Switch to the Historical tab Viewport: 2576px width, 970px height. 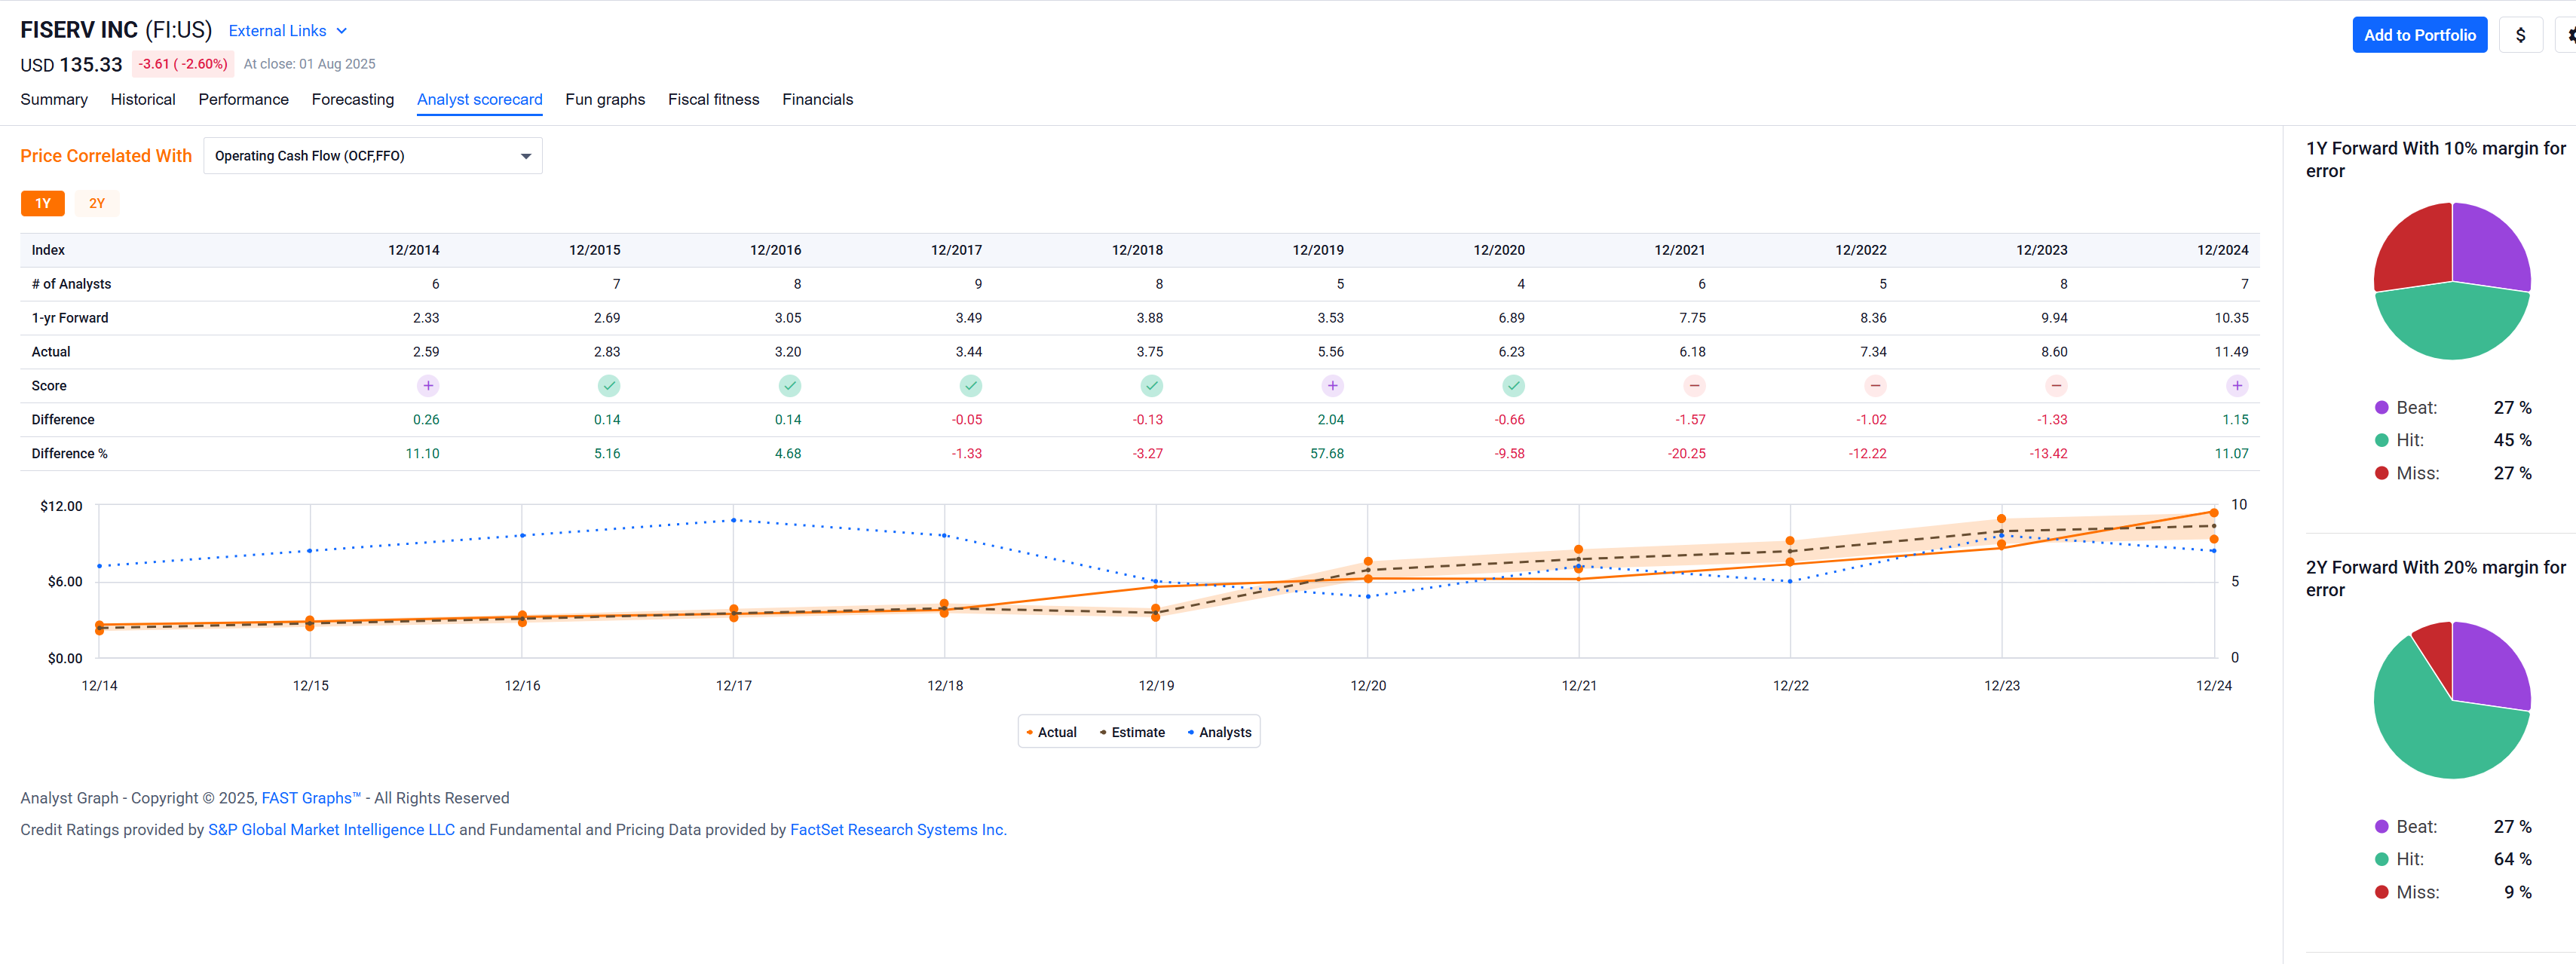click(143, 100)
